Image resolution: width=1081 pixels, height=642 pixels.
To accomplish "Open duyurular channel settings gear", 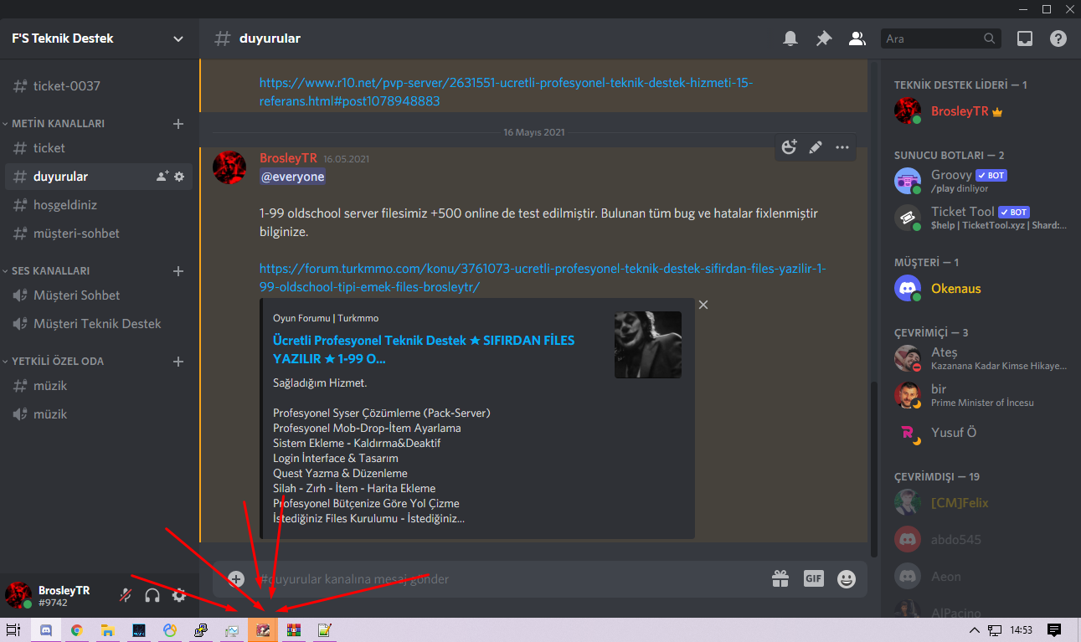I will click(179, 177).
